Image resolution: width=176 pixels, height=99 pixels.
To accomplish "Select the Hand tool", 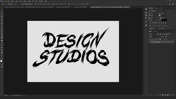I will [2, 53].
